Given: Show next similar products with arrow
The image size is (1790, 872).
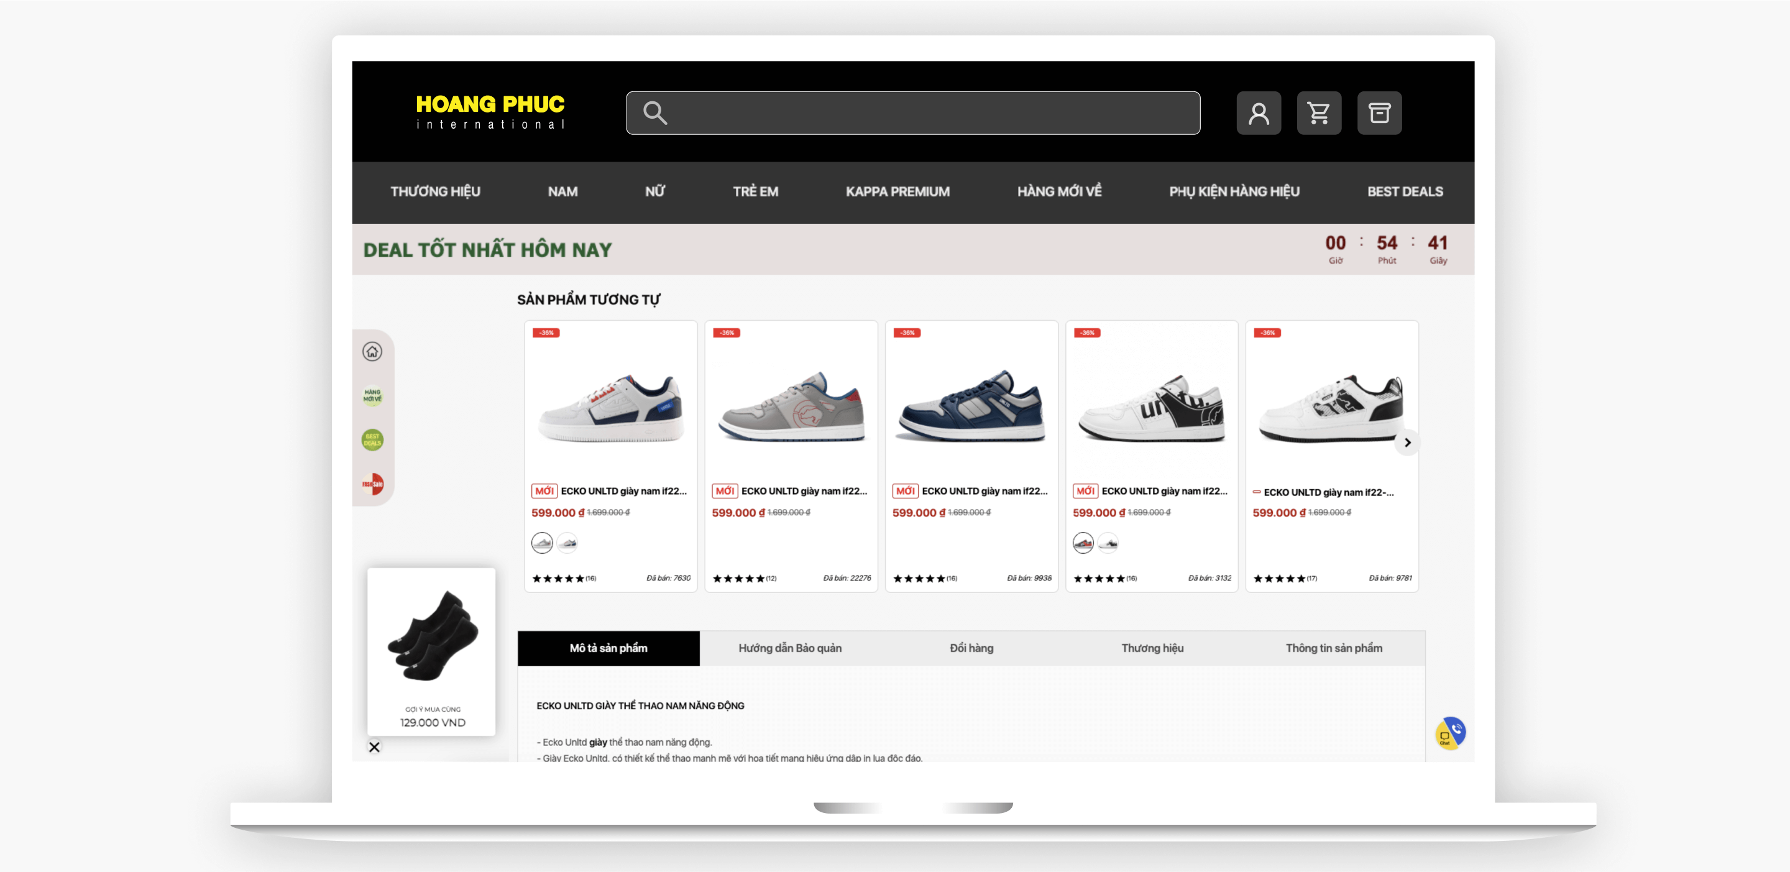Looking at the screenshot, I should coord(1407,443).
